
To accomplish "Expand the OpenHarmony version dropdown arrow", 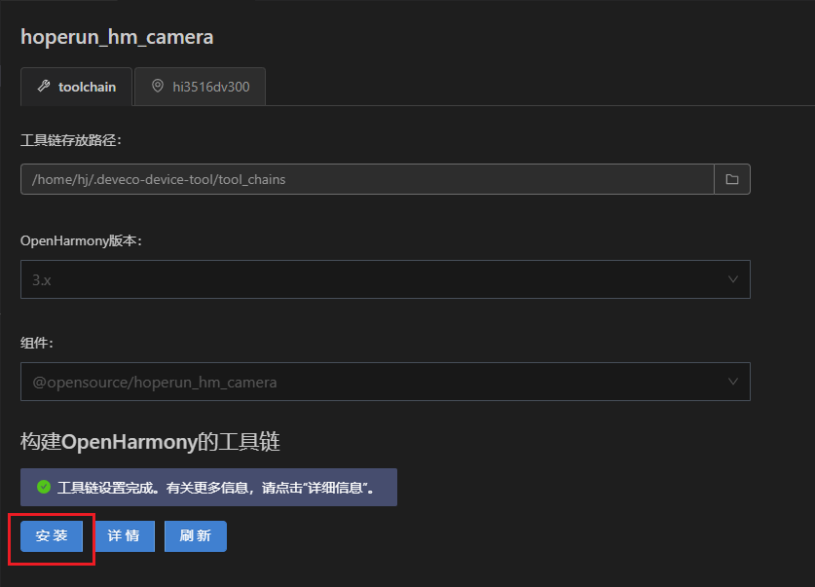I will 733,279.
